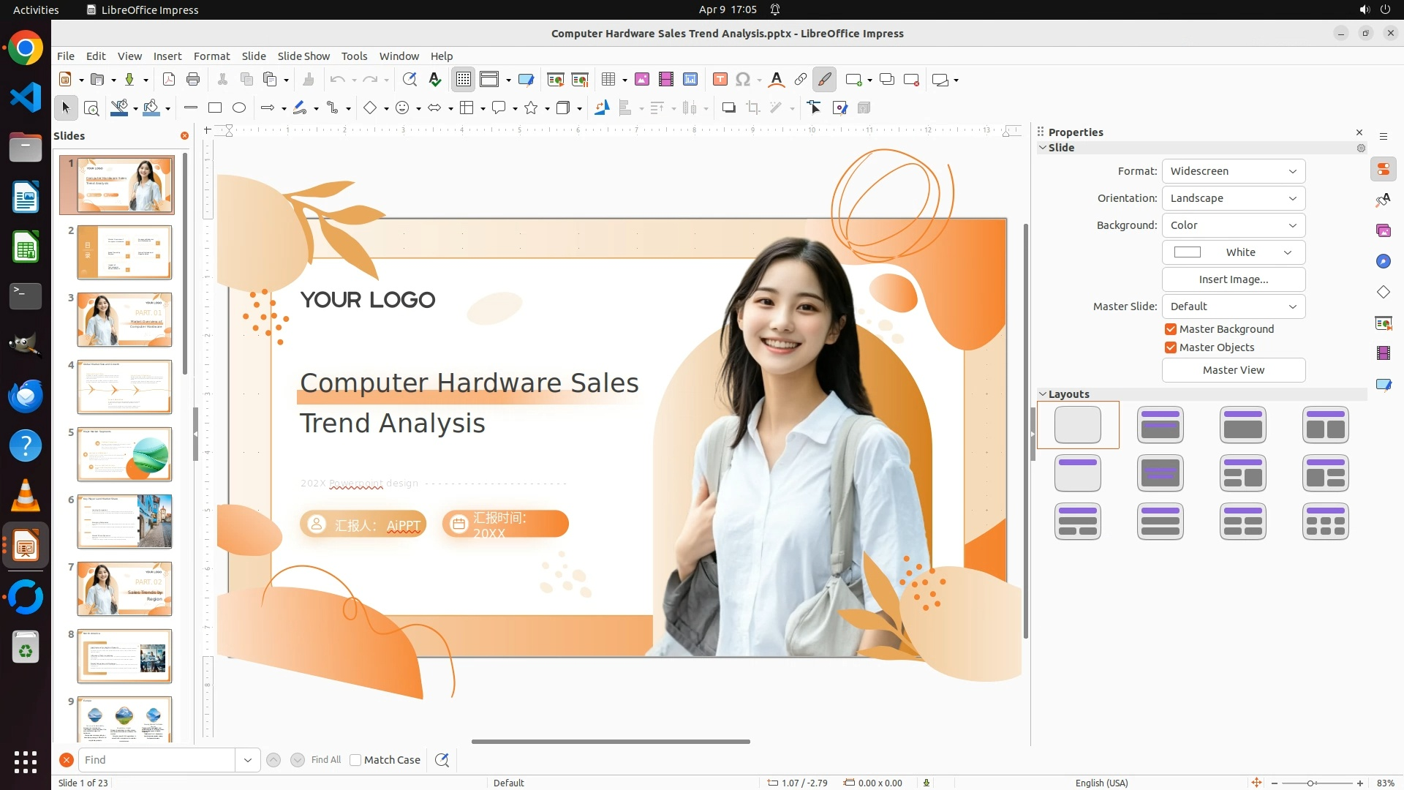Viewport: 1404px width, 790px height.
Task: Open the Insert Special Character tool
Action: [x=743, y=80]
